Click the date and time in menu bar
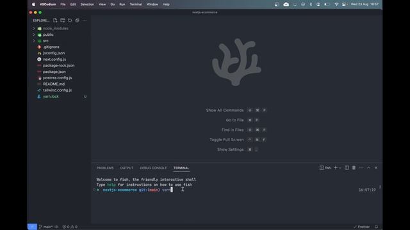Image resolution: width=410 pixels, height=230 pixels. pos(365,4)
